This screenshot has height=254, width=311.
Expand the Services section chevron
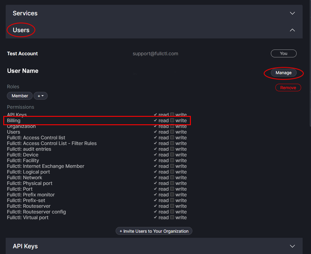(x=292, y=13)
